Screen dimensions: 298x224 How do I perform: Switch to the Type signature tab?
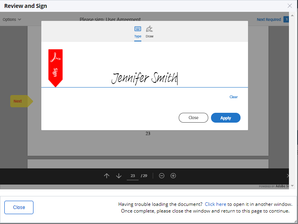(x=138, y=32)
